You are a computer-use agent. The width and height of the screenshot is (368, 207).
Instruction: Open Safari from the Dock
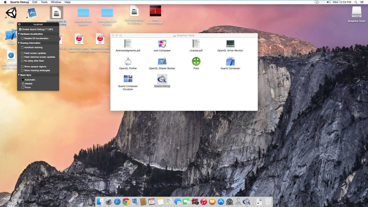117,202
